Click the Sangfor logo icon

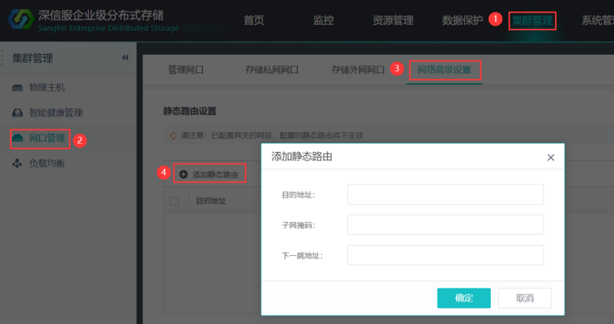click(x=21, y=20)
